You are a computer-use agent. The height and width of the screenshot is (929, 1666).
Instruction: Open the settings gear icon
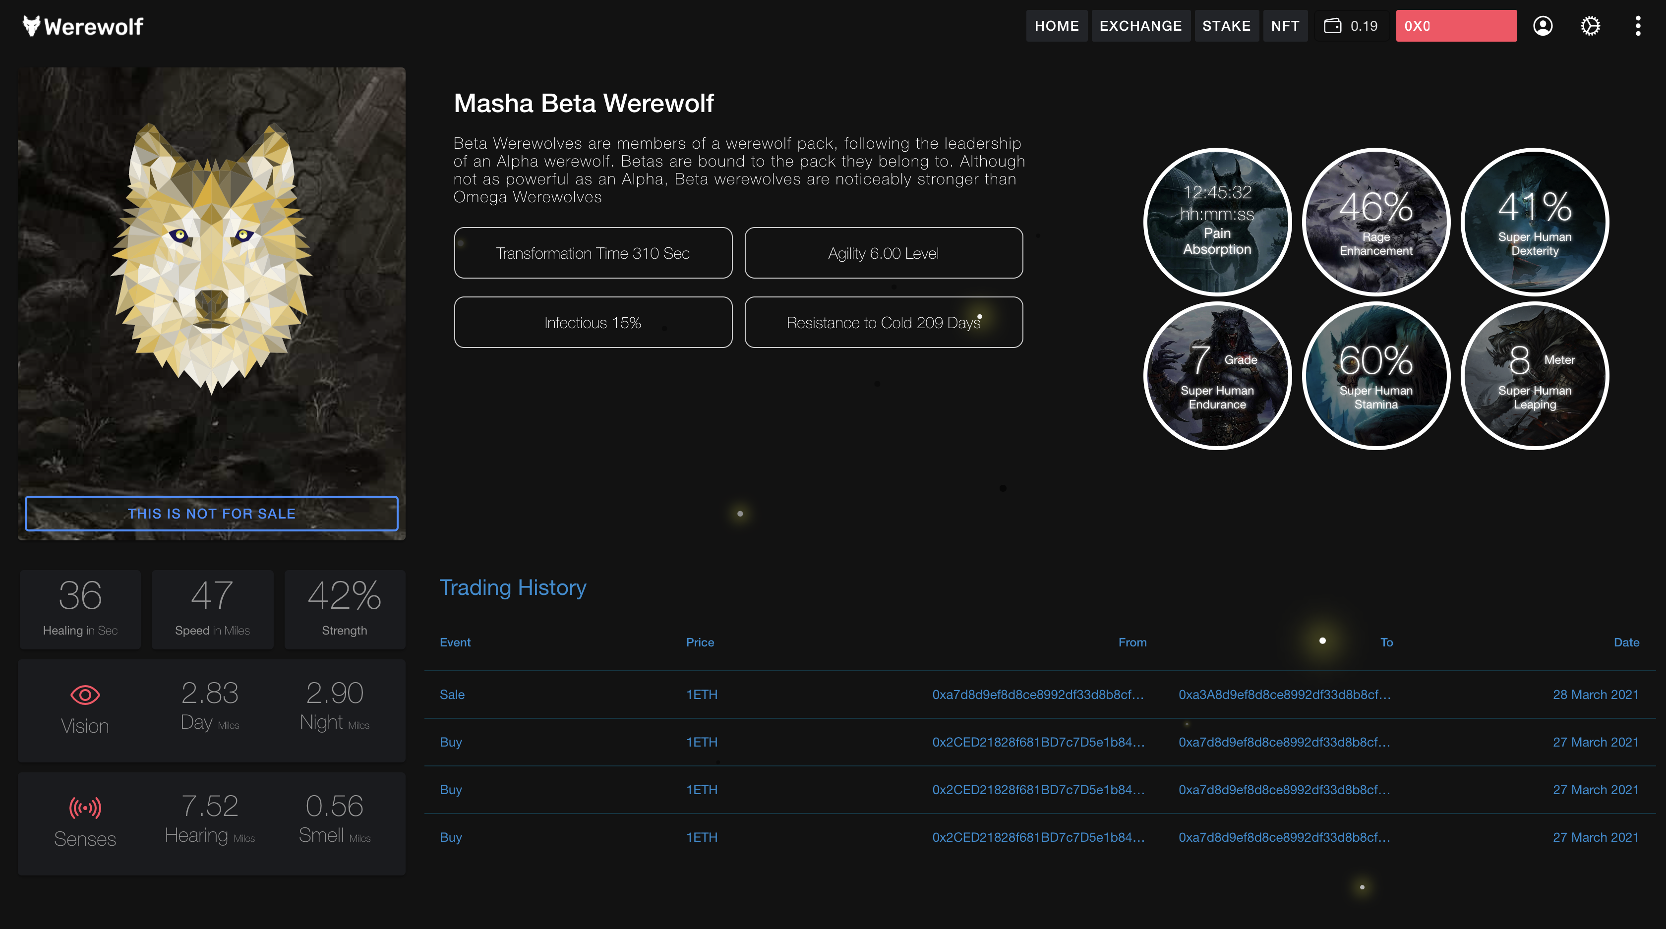click(1590, 26)
